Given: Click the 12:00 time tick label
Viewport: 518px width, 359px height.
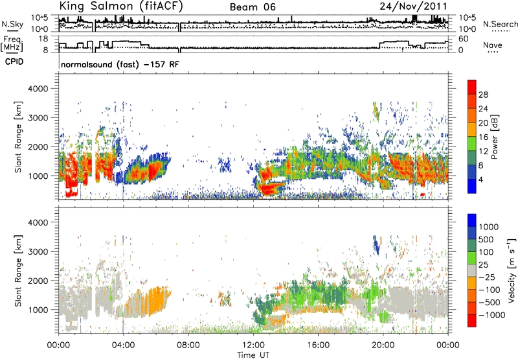Looking at the screenshot, I should click(x=253, y=345).
